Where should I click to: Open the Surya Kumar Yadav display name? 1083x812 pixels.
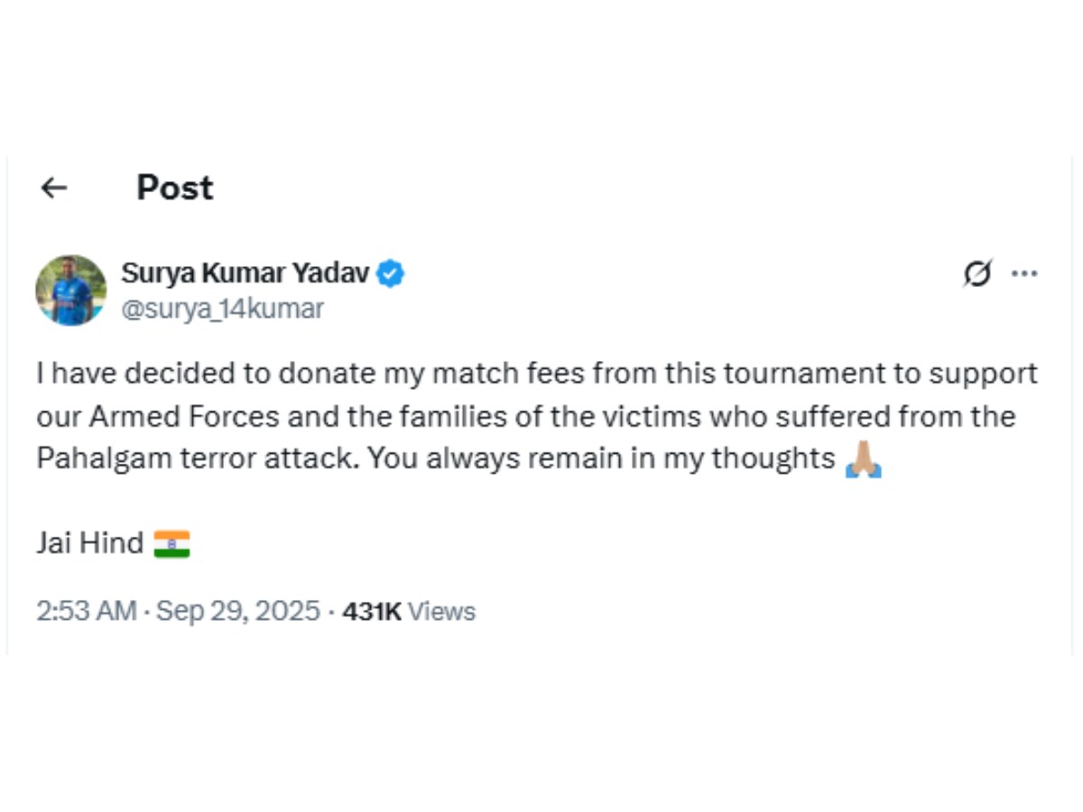pyautogui.click(x=245, y=272)
